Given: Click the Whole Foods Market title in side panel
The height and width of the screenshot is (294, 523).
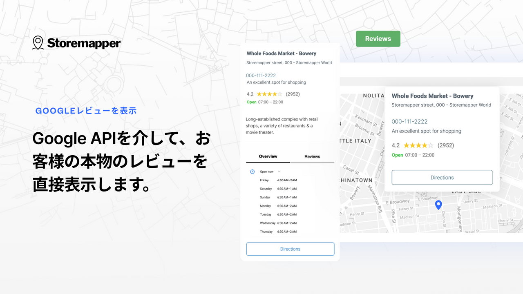Looking at the screenshot, I should [282, 53].
